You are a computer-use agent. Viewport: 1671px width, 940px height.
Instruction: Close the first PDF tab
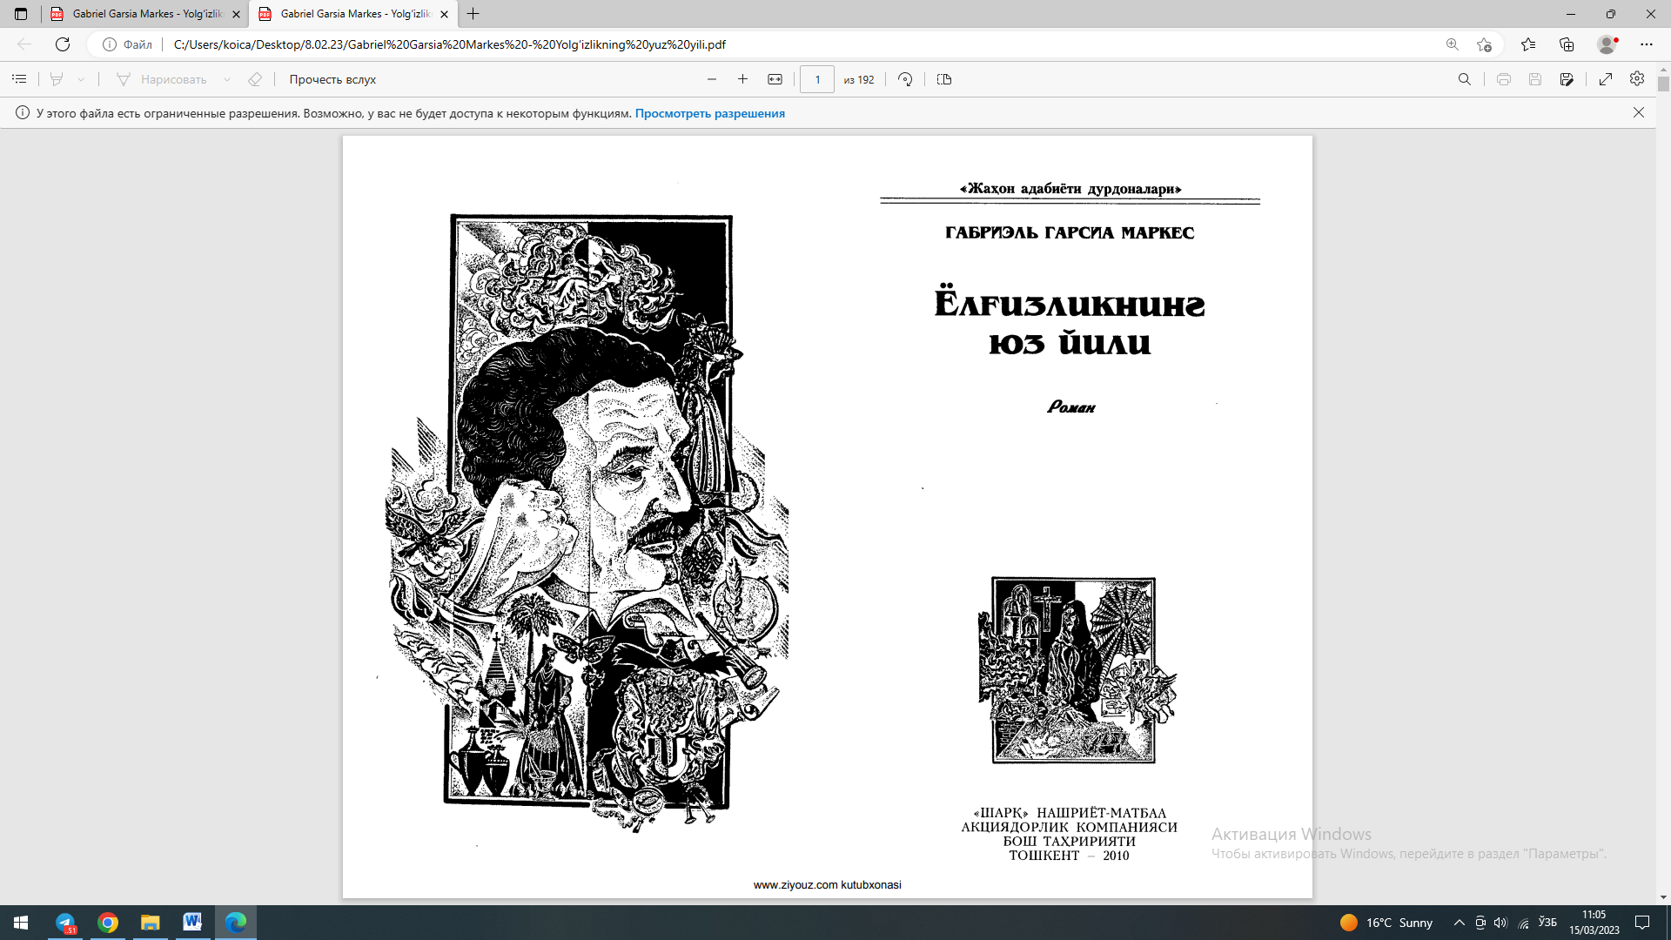pyautogui.click(x=236, y=14)
